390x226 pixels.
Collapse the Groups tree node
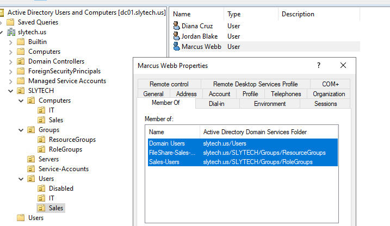pos(21,130)
